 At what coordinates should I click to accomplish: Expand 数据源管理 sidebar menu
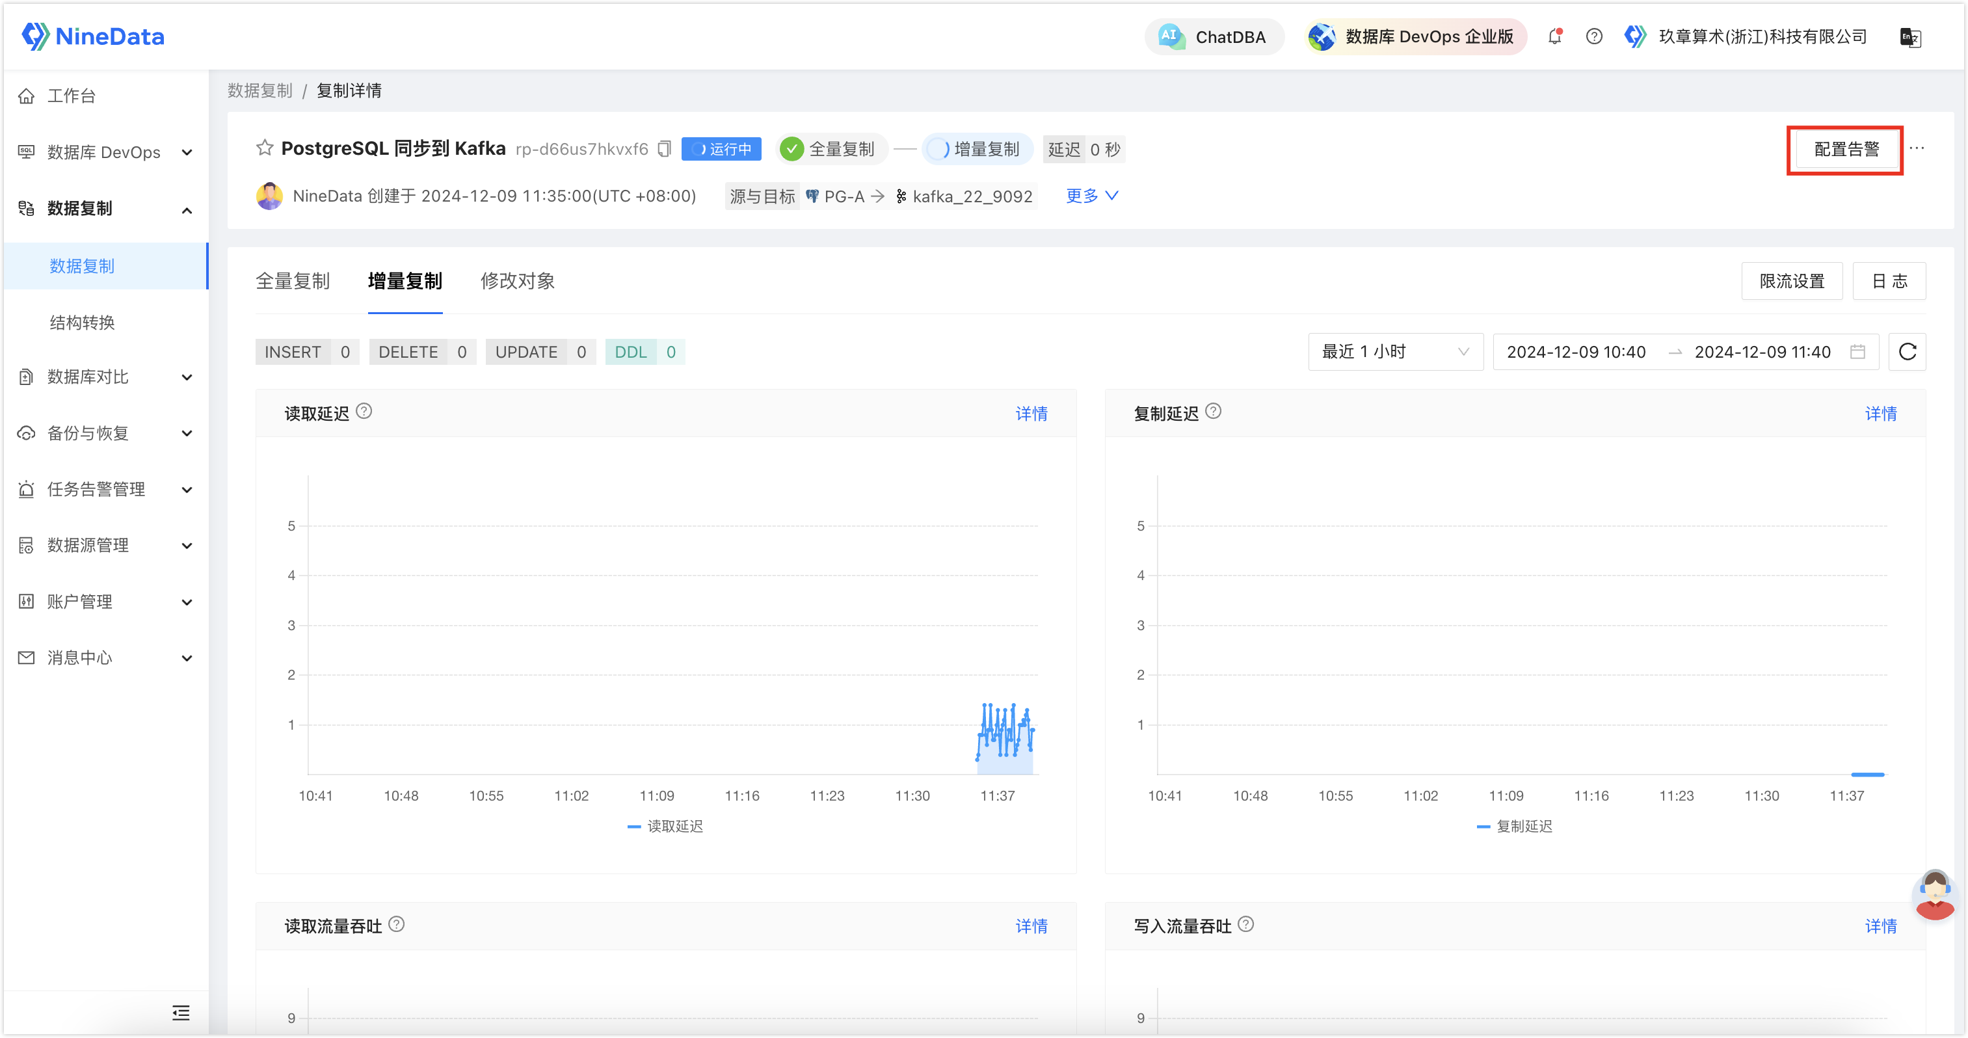coord(105,546)
